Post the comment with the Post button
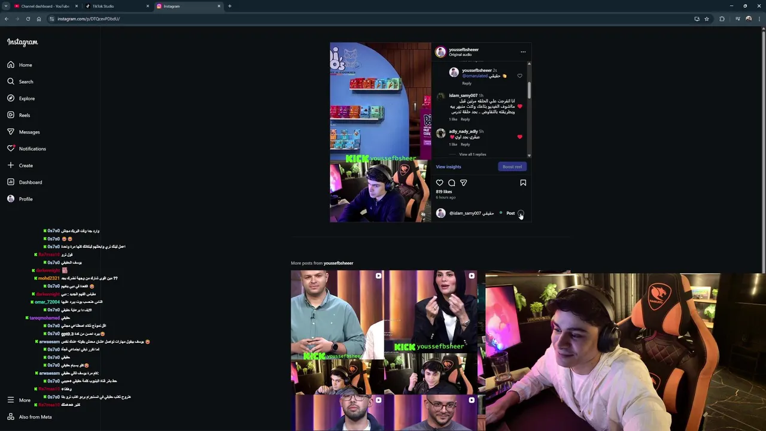This screenshot has height=431, width=766. [510, 213]
